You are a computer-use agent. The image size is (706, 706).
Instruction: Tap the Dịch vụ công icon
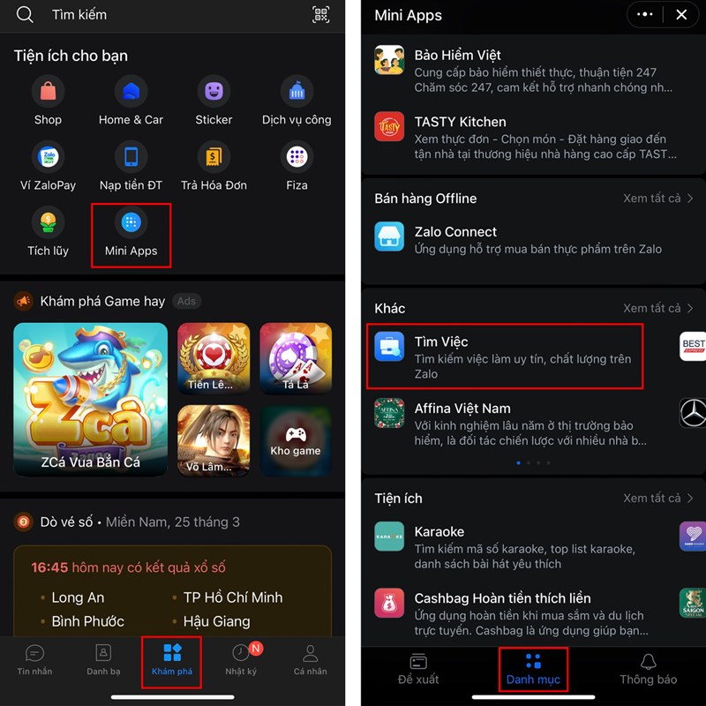coord(297,92)
